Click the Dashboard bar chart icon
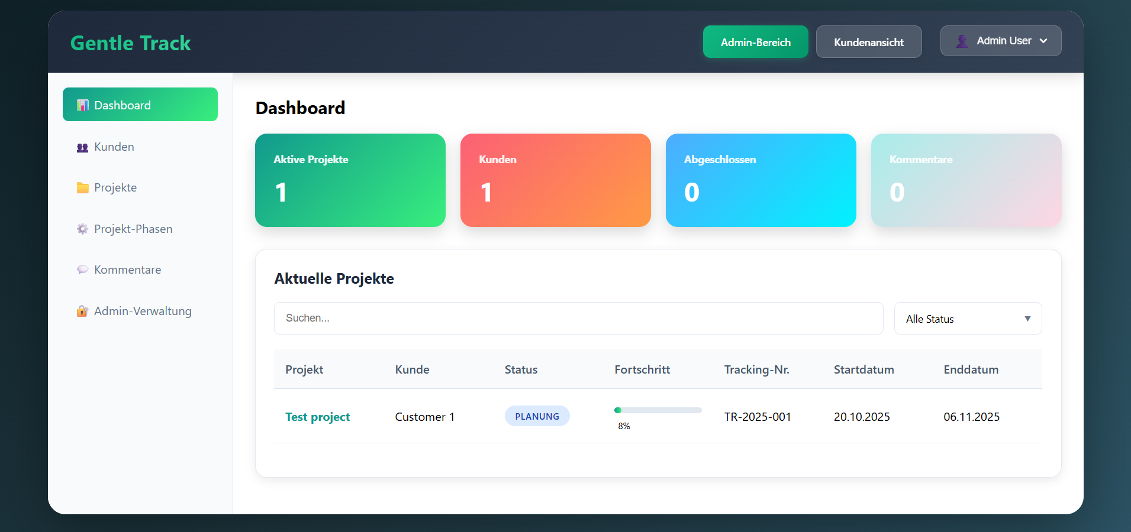This screenshot has width=1131, height=532. click(82, 105)
